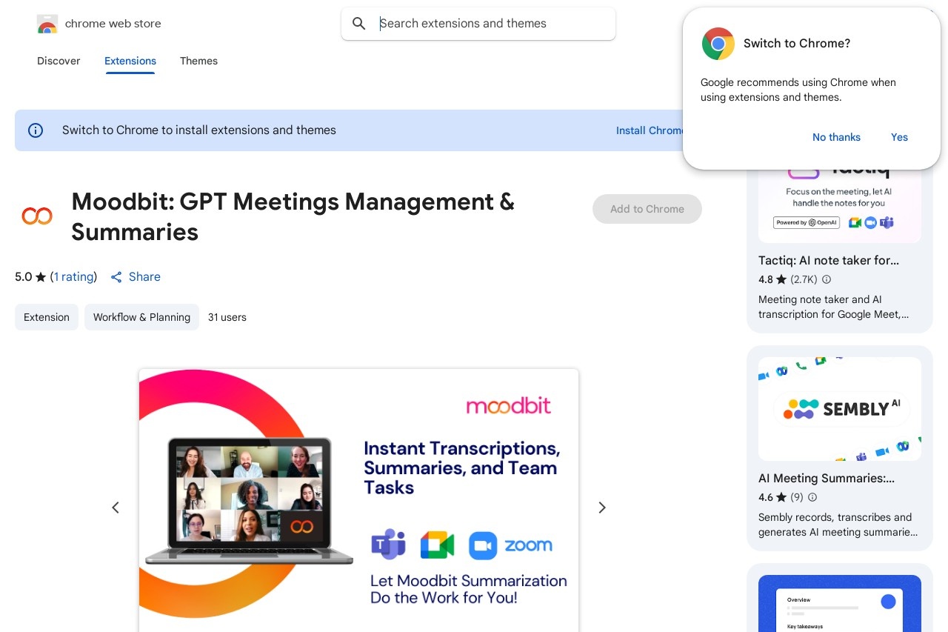
Task: Click the Share text link
Action: [x=144, y=277]
